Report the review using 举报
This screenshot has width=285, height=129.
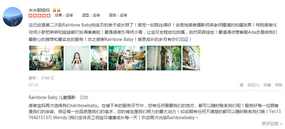pyautogui.click(x=278, y=85)
